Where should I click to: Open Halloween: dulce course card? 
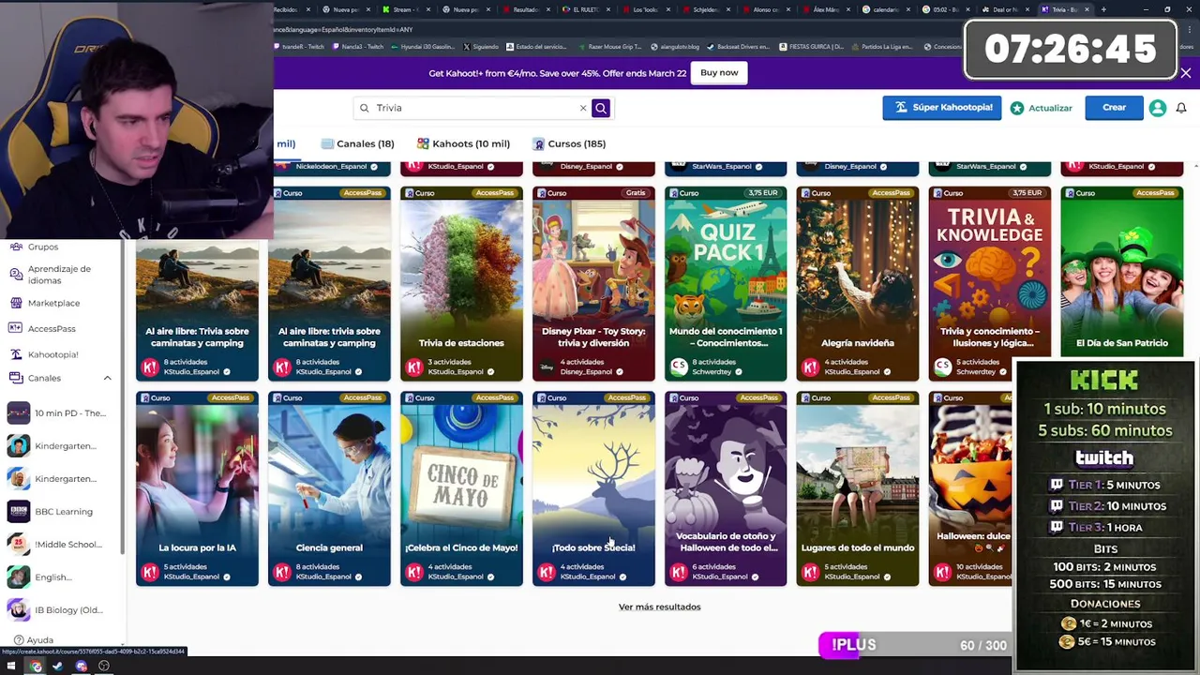click(970, 488)
